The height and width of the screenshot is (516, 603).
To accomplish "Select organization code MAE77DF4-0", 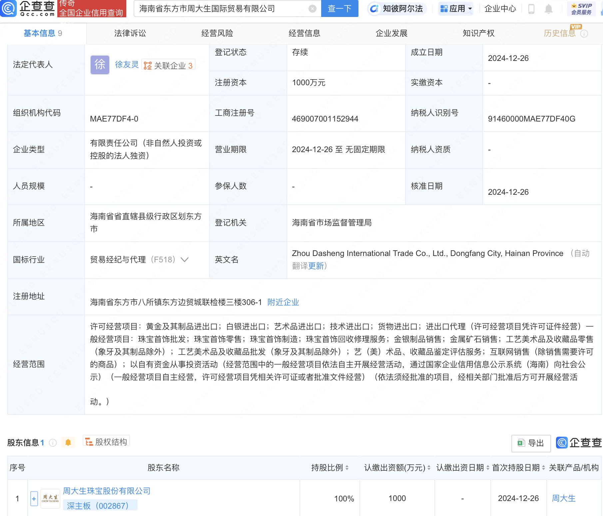I will [x=114, y=119].
